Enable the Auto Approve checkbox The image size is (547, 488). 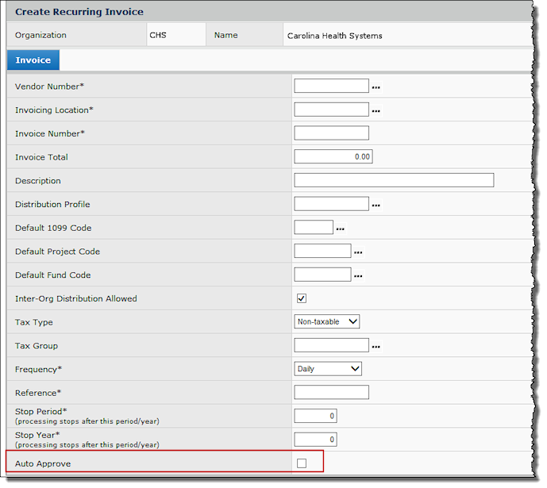[301, 463]
